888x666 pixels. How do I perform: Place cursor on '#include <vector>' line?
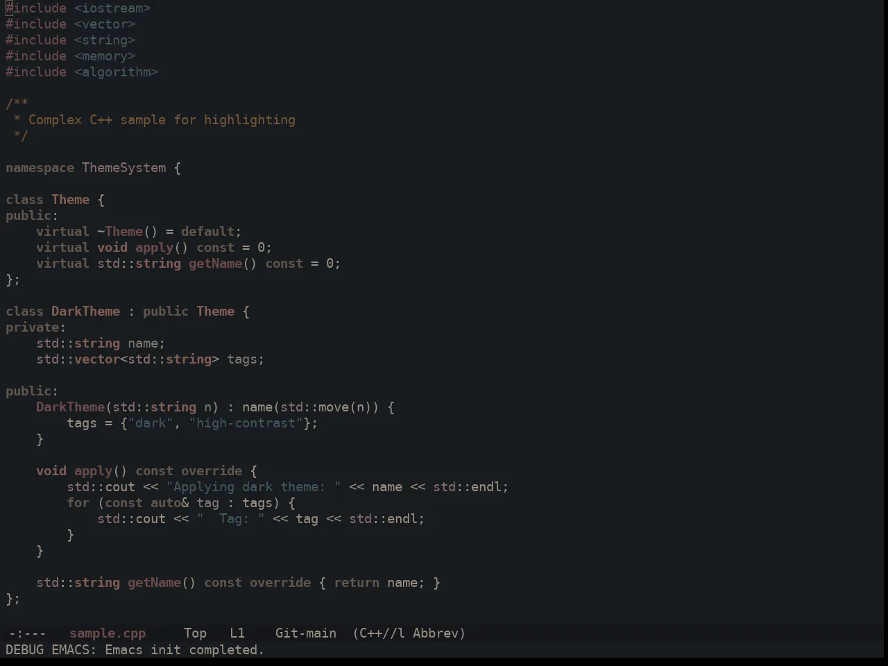click(x=71, y=24)
